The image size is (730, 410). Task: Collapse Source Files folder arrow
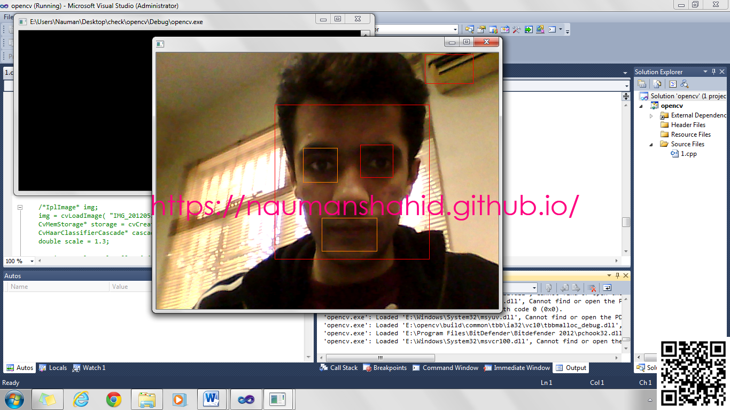point(651,144)
